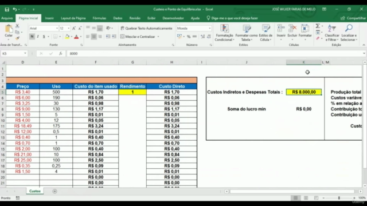Decrease font size with smaller A
The height and width of the screenshot is (206, 367).
(80, 28)
